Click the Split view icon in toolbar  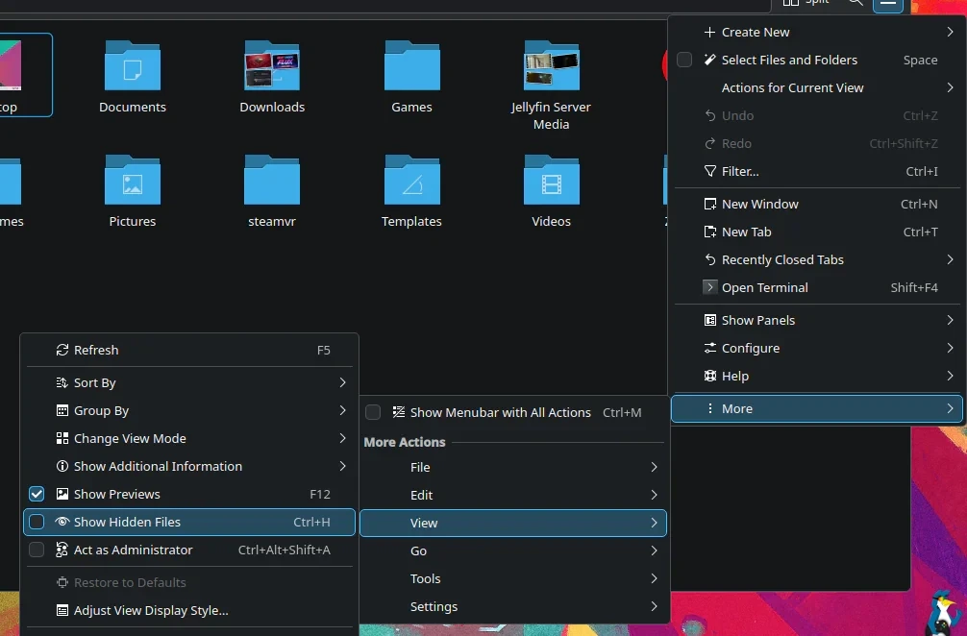pos(791,3)
